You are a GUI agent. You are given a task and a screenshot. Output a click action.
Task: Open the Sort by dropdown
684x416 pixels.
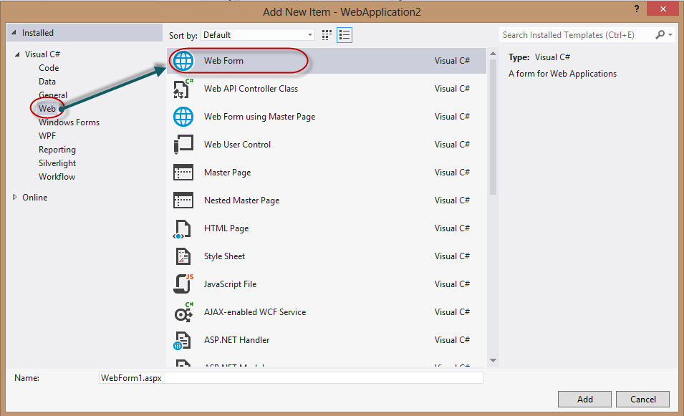[x=309, y=34]
